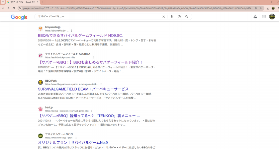Screen dimensions: 279x149
Task: Open more options for bavi.jp result
Action: click(91, 111)
